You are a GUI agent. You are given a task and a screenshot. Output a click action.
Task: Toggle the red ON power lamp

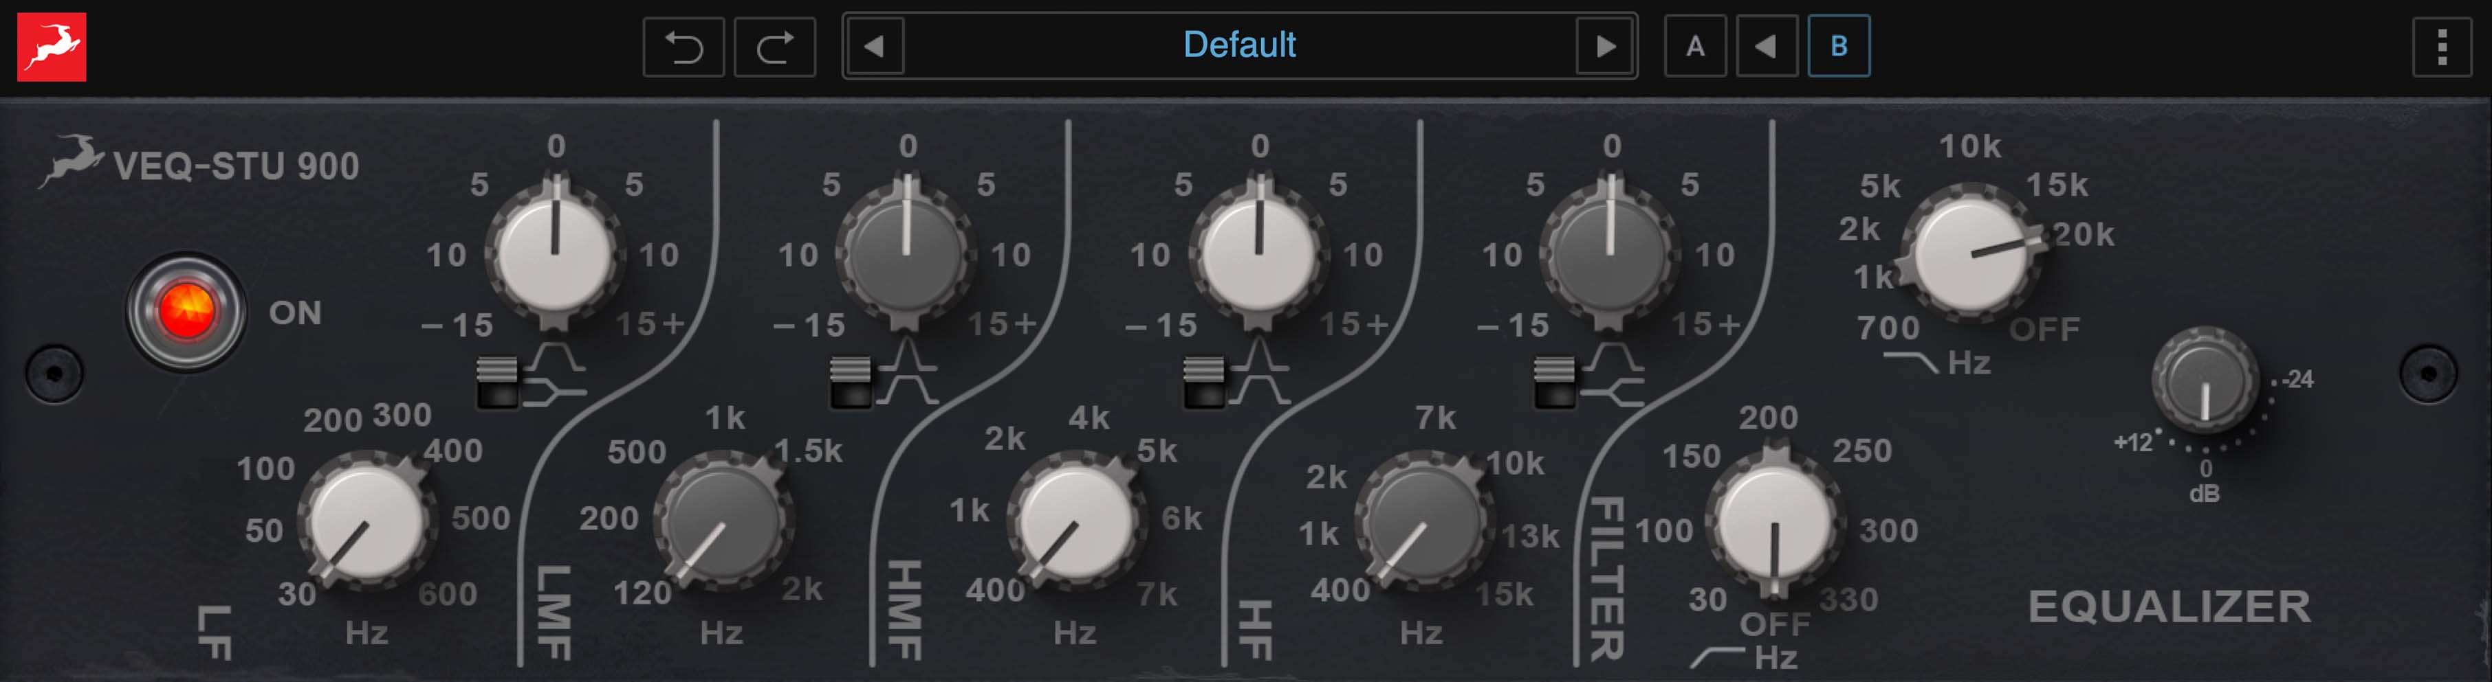click(x=186, y=311)
